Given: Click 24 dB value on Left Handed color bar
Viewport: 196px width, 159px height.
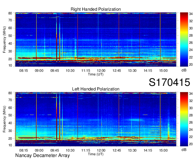Looking at the screenshot, I should pos(191,130).
